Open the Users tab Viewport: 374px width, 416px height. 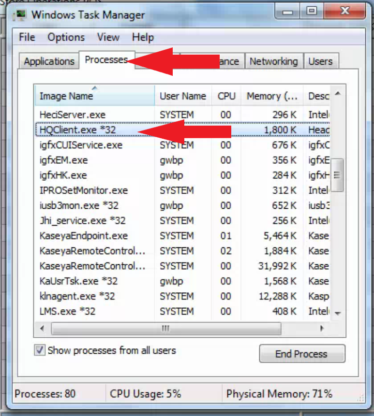pos(321,61)
